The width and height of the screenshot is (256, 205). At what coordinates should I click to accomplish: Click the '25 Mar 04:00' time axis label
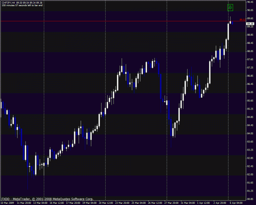[x=138, y=203]
